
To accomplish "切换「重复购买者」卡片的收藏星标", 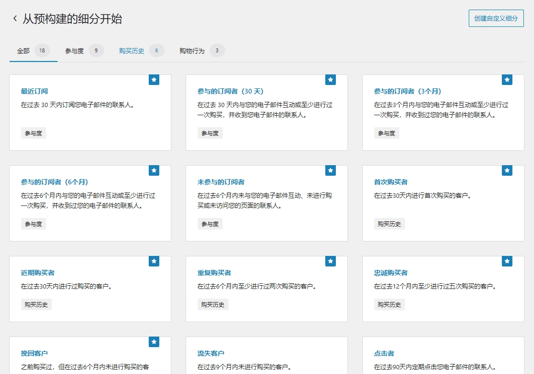I will 330,261.
